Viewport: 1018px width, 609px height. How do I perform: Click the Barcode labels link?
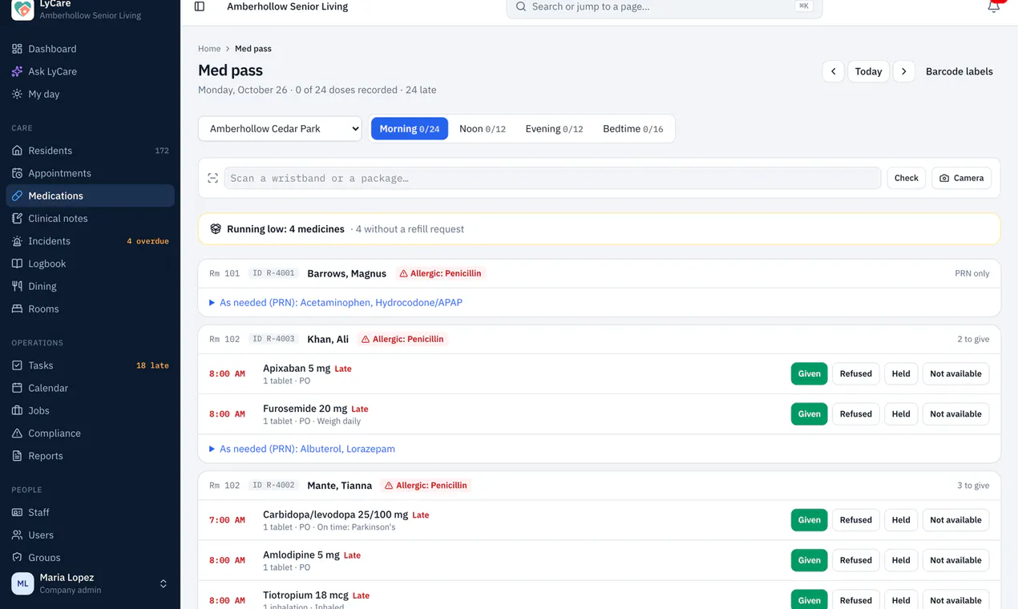959,71
